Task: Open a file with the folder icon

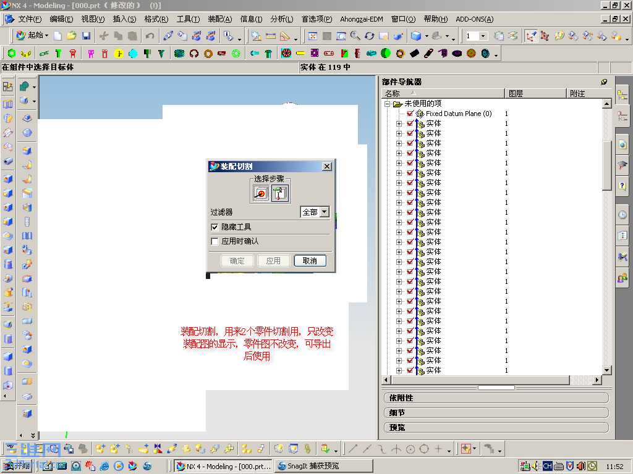Action: pyautogui.click(x=72, y=36)
